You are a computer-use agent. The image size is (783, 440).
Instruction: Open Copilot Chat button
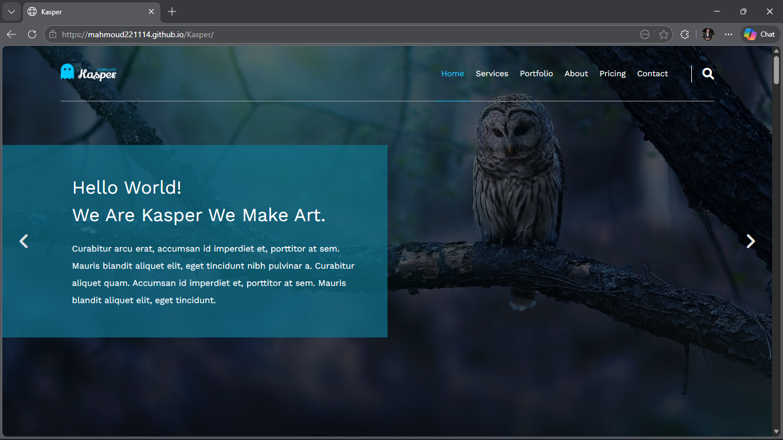760,34
